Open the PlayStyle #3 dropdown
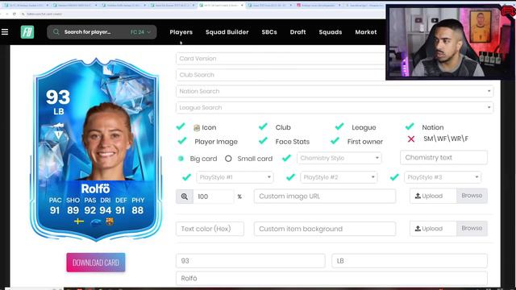The image size is (516, 290). coord(443,177)
